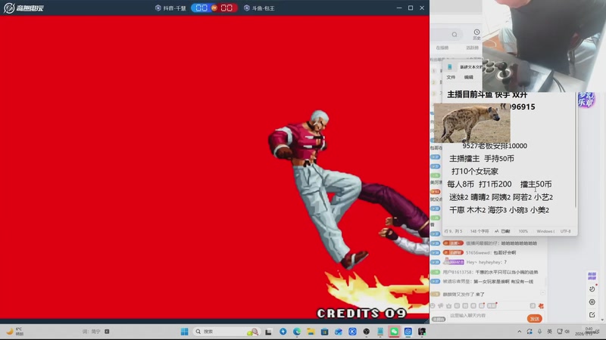Click the crown icon in the chat toolbar
Image resolution: width=606 pixels, height=340 pixels.
pyautogui.click(x=448, y=306)
